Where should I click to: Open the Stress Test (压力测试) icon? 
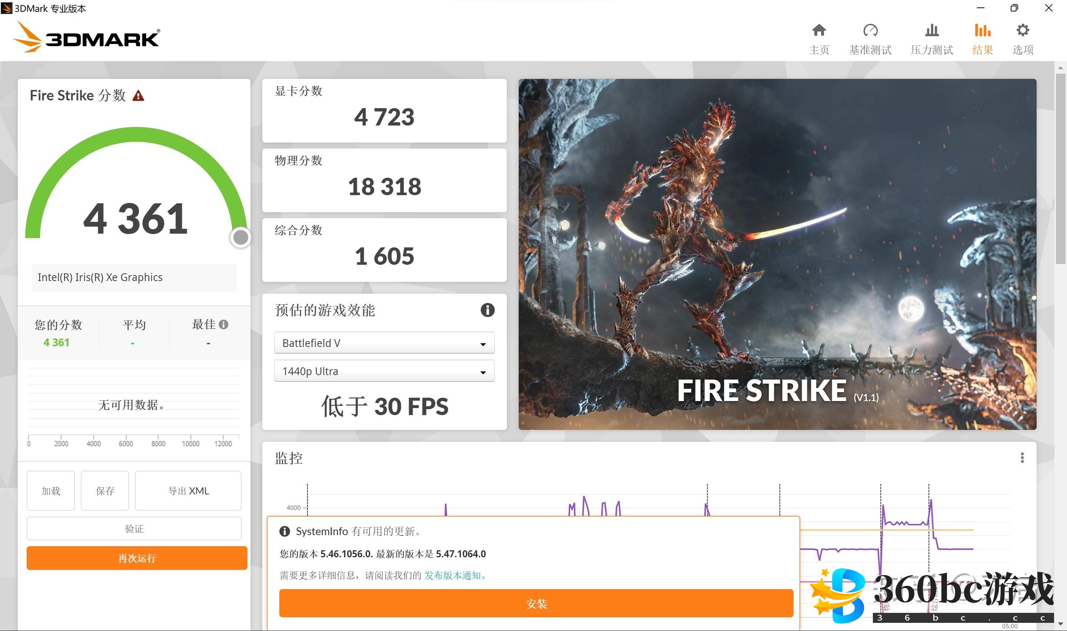click(931, 31)
